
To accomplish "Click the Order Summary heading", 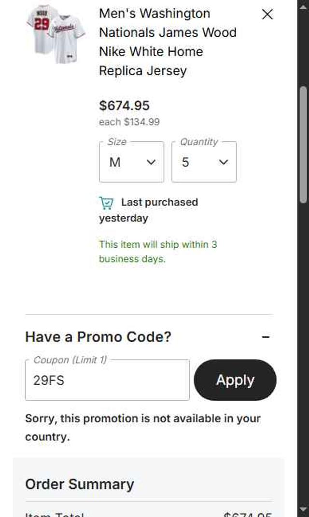I will [80, 484].
